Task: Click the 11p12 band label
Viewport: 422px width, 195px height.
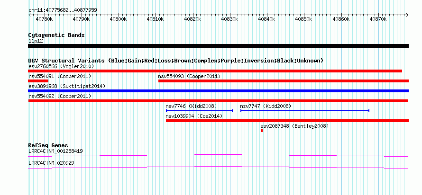Action: (36, 41)
